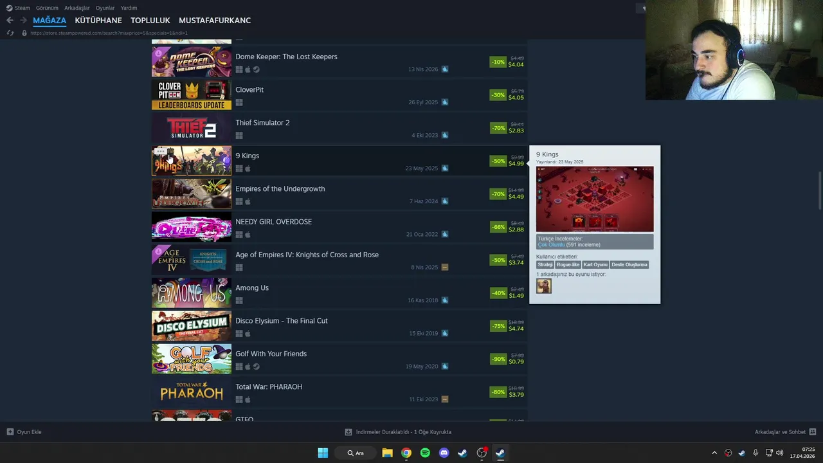Click Dome Keeper's SteamOS platform icon
This screenshot has height=463, width=823.
(256, 69)
